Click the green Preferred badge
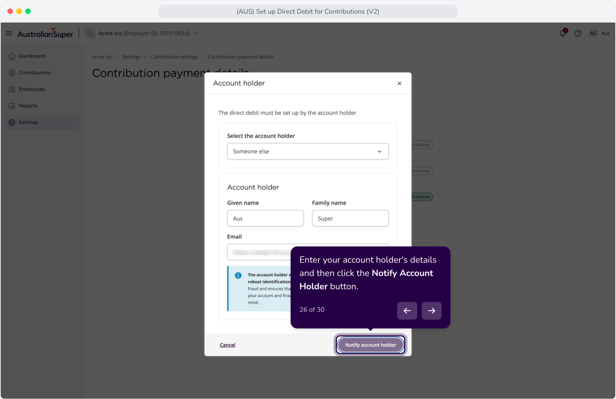616x399 pixels. (x=421, y=197)
